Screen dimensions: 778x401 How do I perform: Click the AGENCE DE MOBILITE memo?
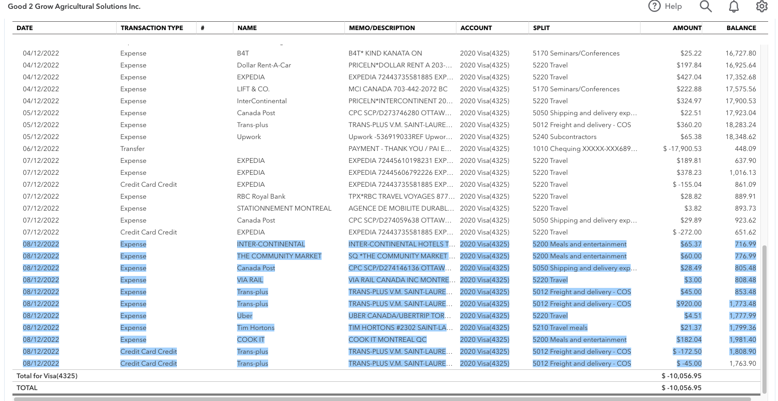[x=400, y=209]
